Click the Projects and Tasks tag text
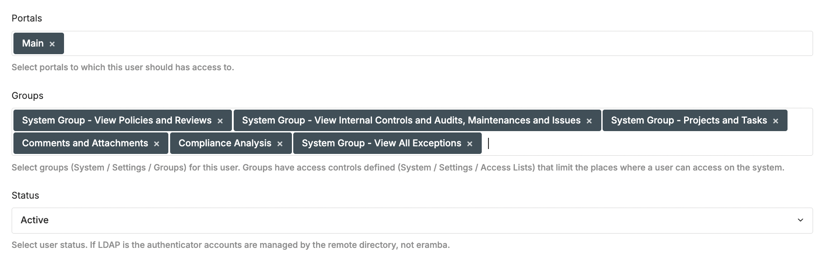Screen dimensions: 822x264 coord(689,120)
